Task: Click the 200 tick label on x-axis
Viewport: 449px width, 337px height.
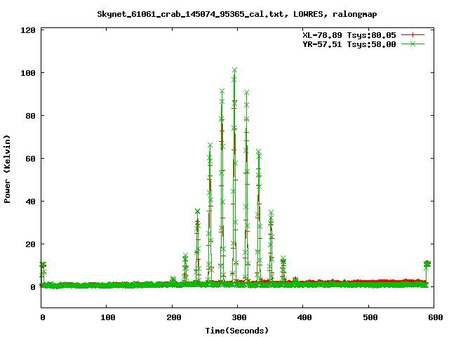Action: [x=172, y=318]
